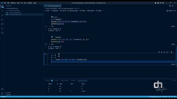Open notebook settings gear in editor title
177x99 pixels.
pos(170,6)
